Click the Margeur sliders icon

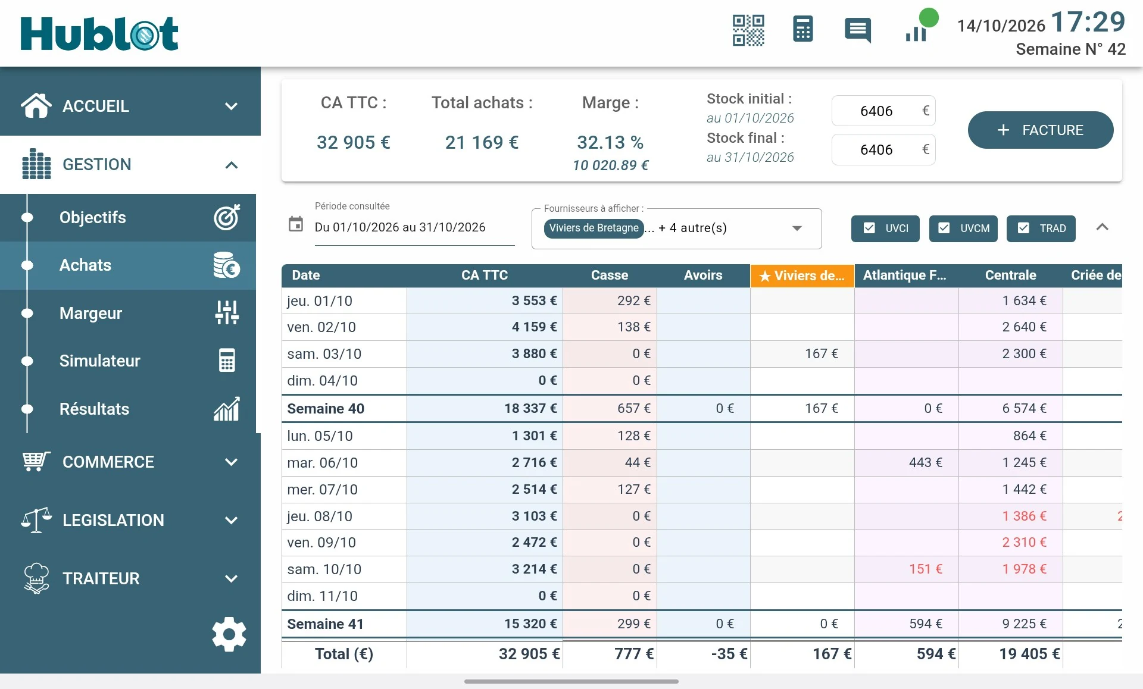pos(227,312)
